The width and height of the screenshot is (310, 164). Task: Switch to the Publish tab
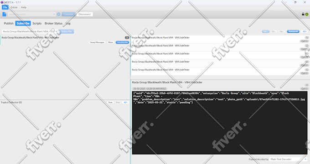[9, 23]
